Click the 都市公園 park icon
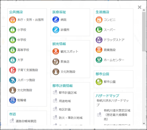This screenshot has width=147, height=130. (99, 82)
